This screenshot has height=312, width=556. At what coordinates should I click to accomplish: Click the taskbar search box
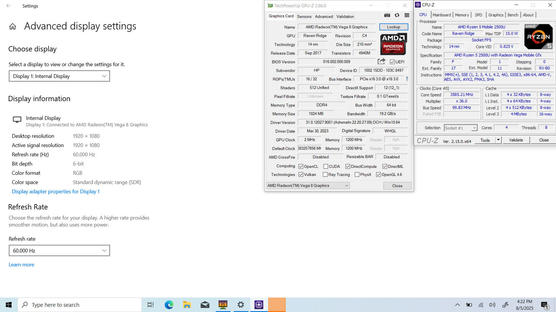point(80,305)
